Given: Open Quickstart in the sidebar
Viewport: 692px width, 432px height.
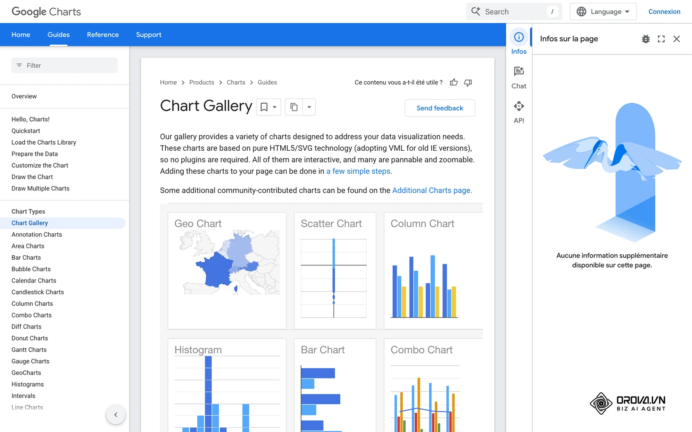Looking at the screenshot, I should point(26,131).
